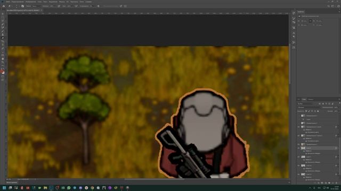Open the Окно menu
The image size is (341, 191).
pos(82,2)
